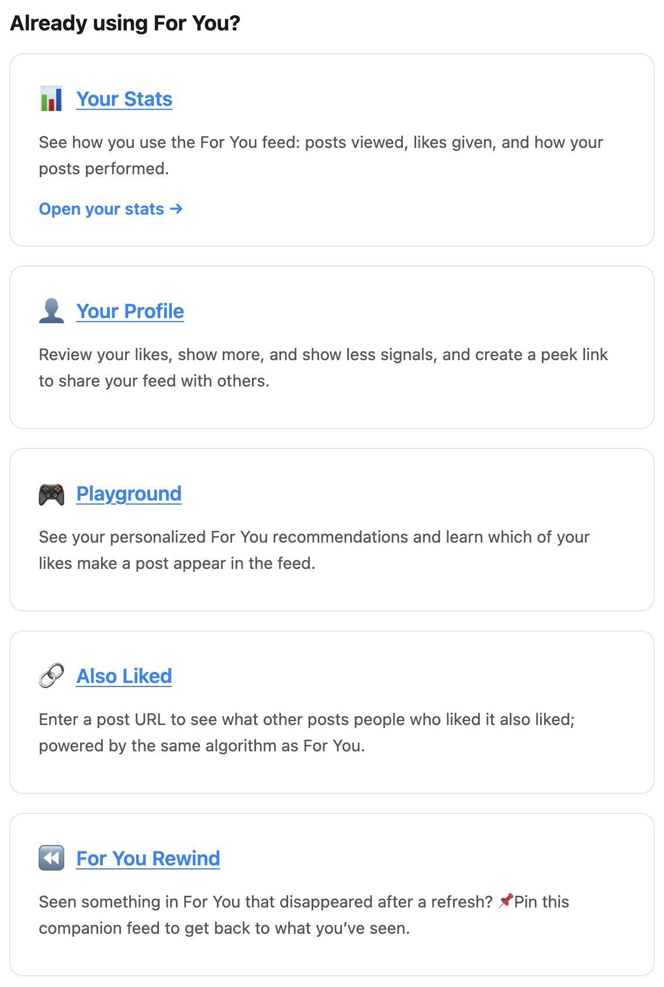Click the bar chart icon beside Your Stats

[51, 99]
